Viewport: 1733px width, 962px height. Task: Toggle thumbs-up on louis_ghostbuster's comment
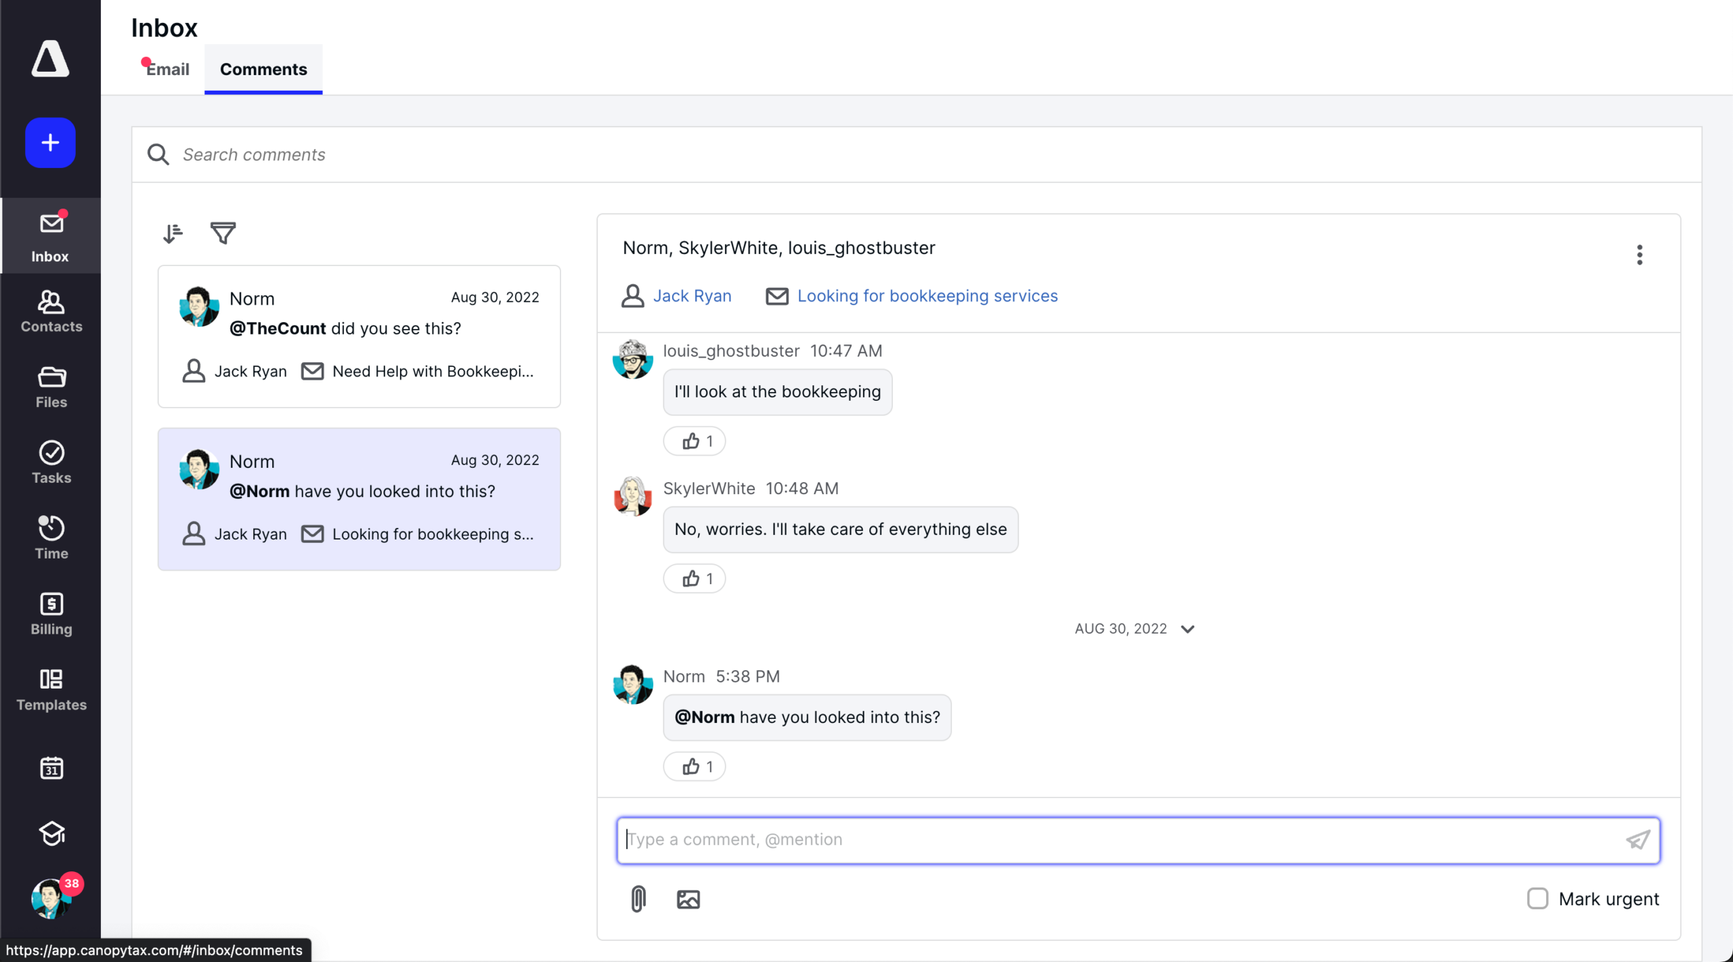point(695,441)
